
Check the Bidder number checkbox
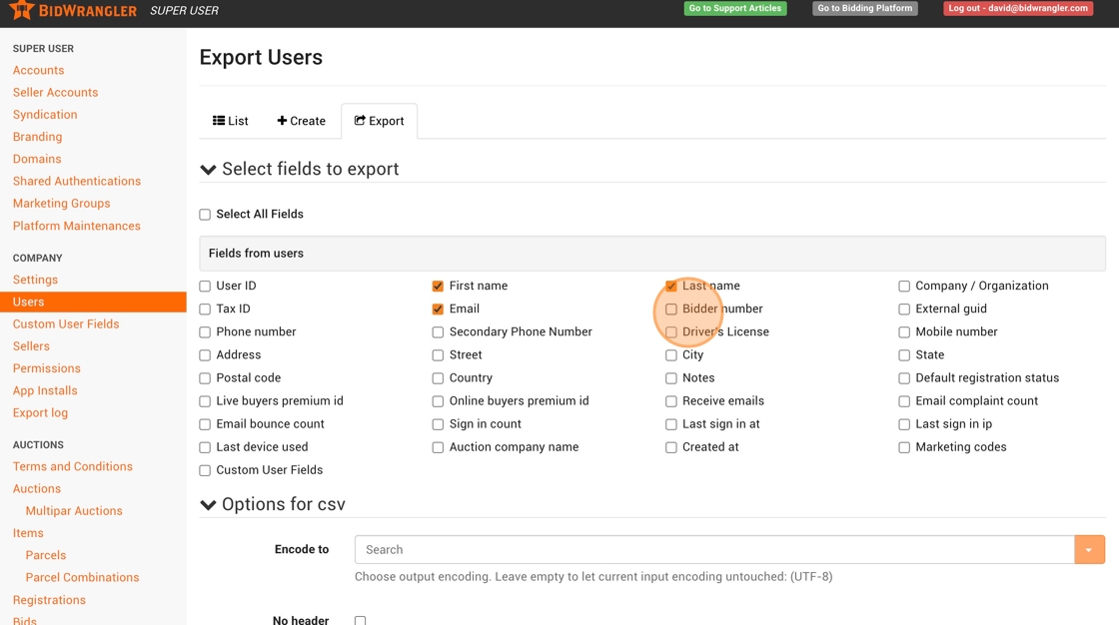point(671,310)
